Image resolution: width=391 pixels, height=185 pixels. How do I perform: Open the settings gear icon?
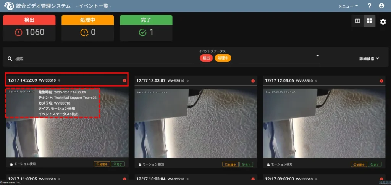pos(383,22)
